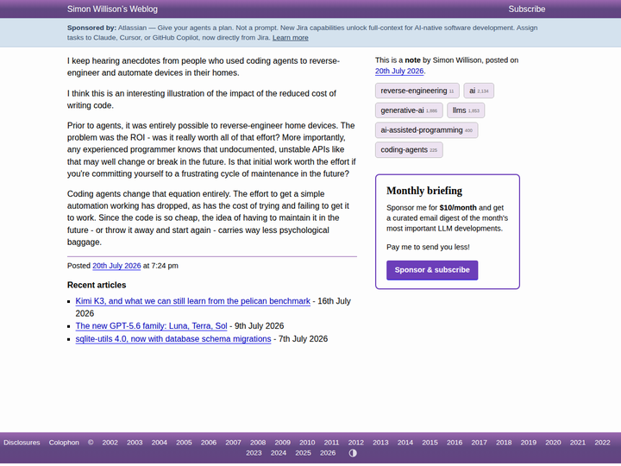Select the reverse-engineering tag
This screenshot has height=466, width=621.
point(417,91)
